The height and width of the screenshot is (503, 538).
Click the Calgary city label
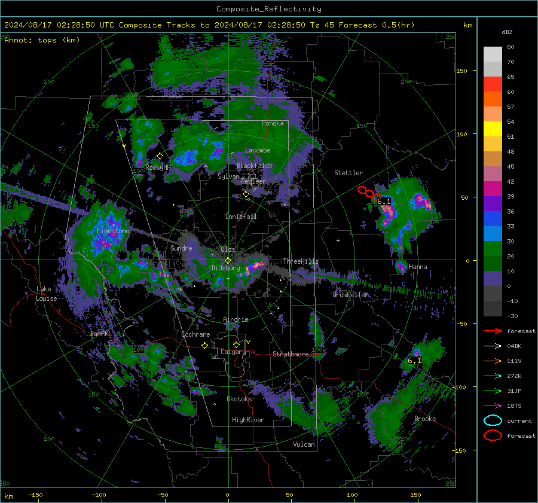233,352
